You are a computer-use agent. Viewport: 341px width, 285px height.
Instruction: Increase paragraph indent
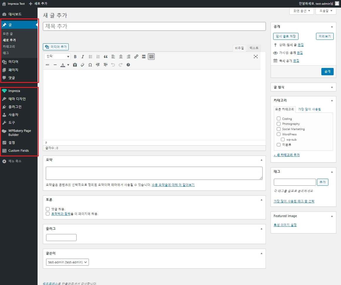[x=105, y=65]
